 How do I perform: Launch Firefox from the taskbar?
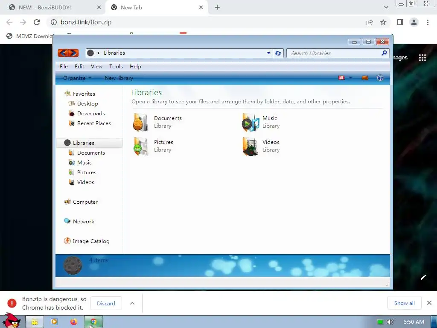(73, 322)
